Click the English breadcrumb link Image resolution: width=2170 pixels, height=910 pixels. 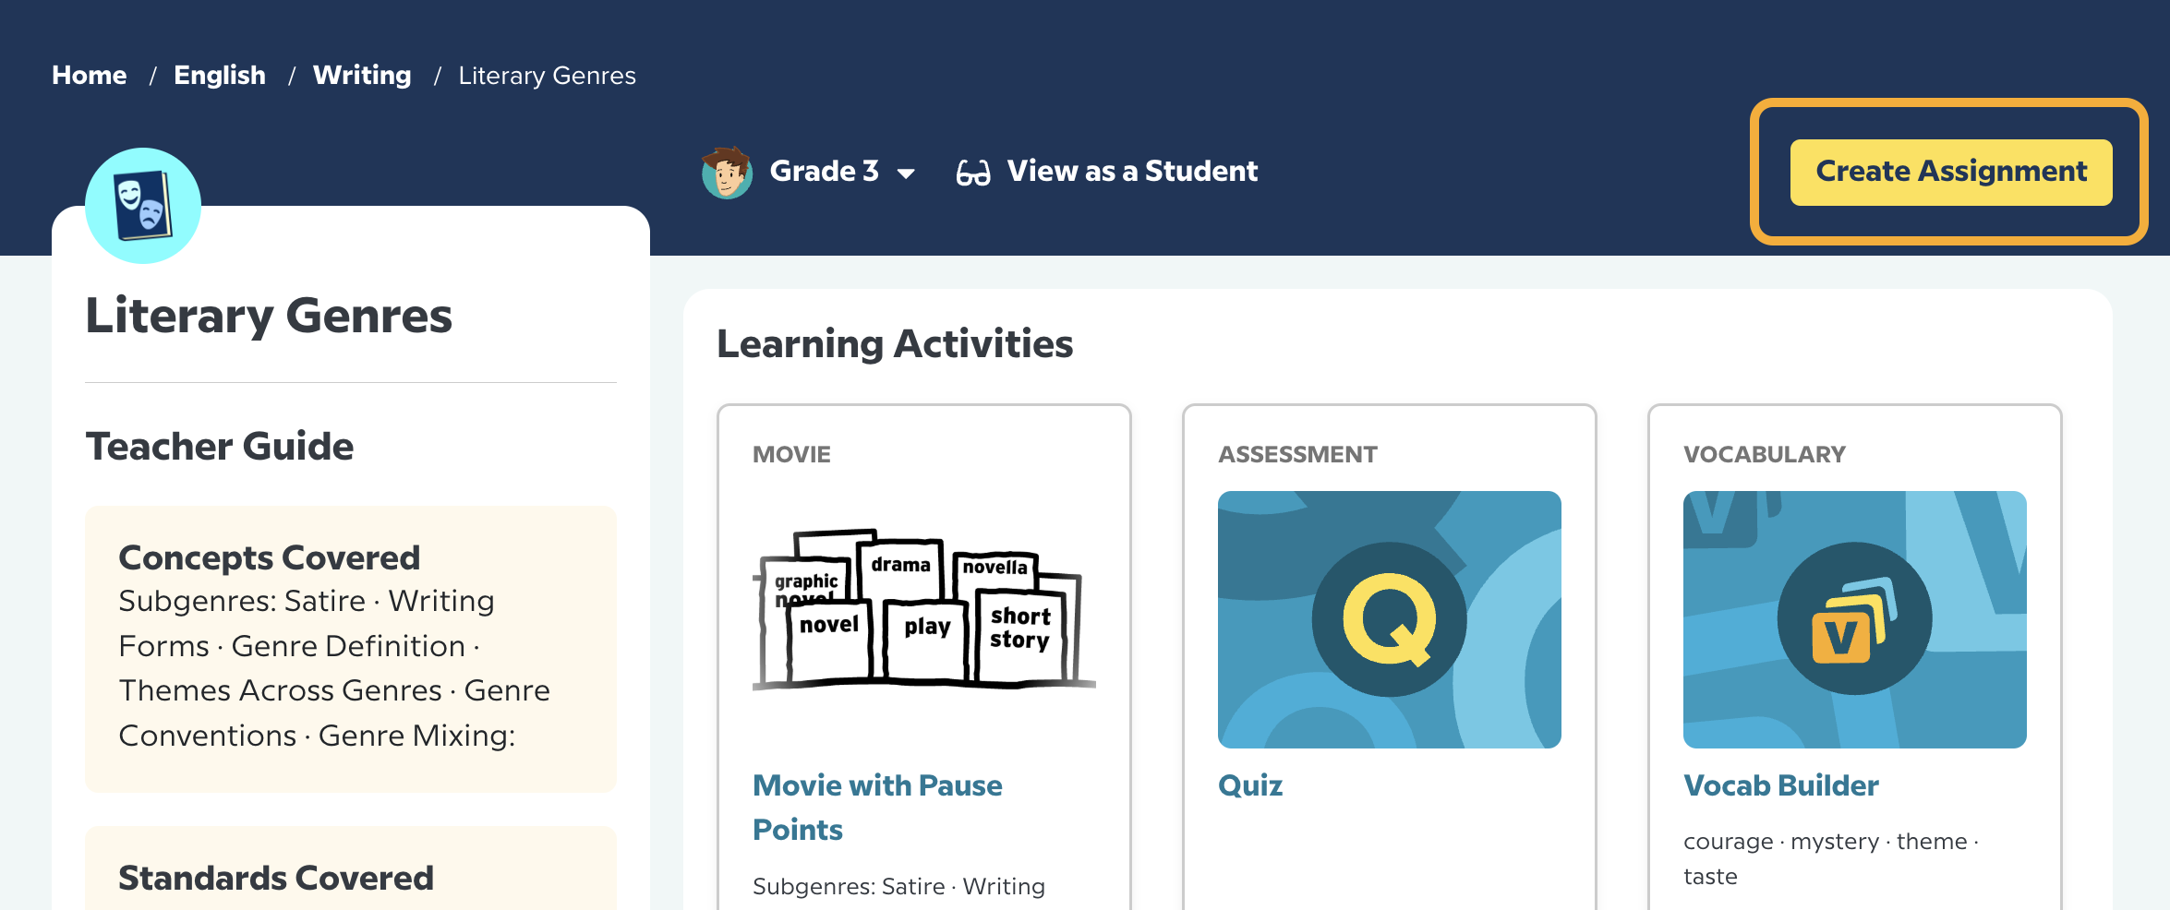point(220,75)
